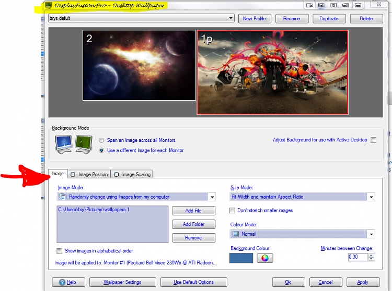Click 'Randomly change using Images from my computer' text

pos(119,197)
